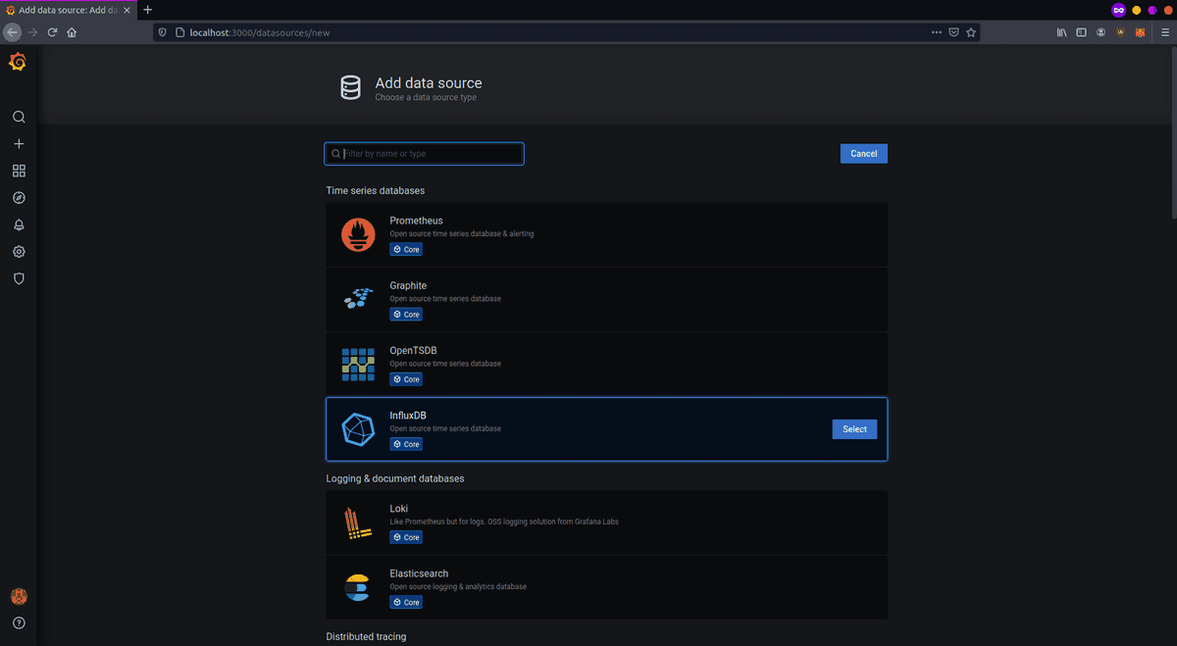
Task: Click the Create (+) icon in the sidebar
Action: [x=18, y=143]
